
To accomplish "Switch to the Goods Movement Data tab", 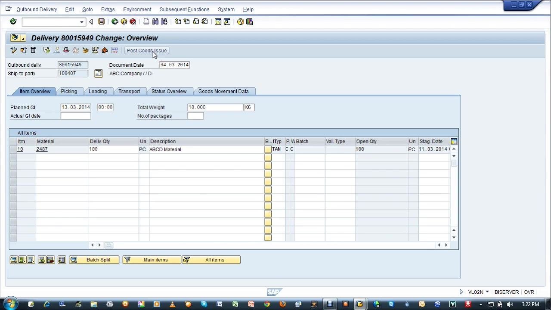I will click(223, 91).
